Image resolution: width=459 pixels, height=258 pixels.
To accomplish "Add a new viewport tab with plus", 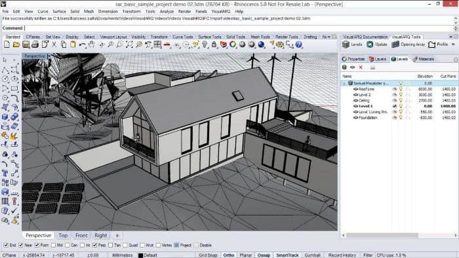I will pyautogui.click(x=117, y=236).
